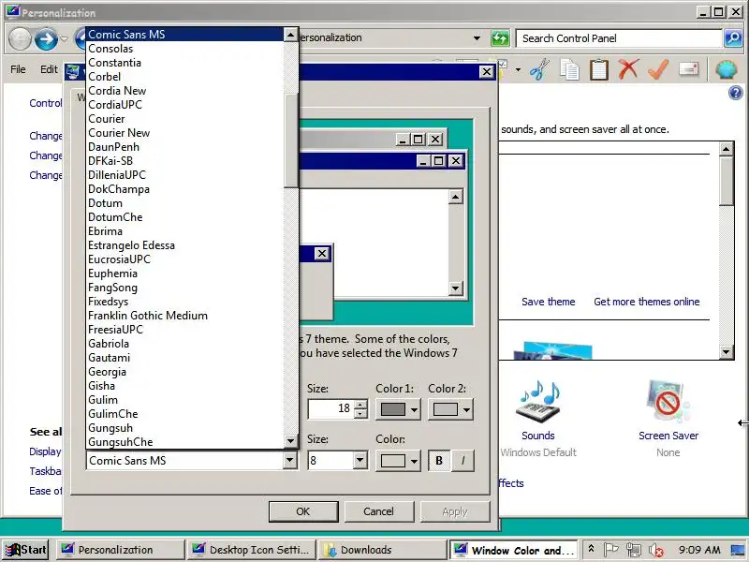Choose Ebrima from the font list
Screen dimensions: 749x562
[x=184, y=231]
